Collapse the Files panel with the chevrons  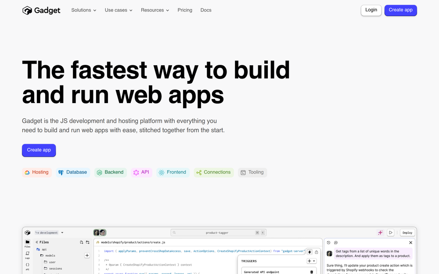coord(37,242)
